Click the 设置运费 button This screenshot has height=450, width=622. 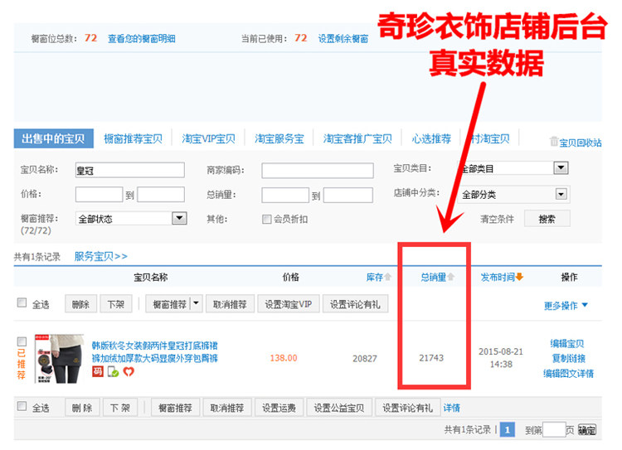click(279, 408)
